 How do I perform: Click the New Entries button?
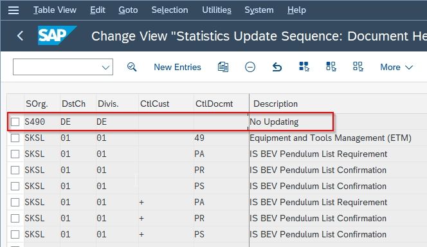coord(177,67)
